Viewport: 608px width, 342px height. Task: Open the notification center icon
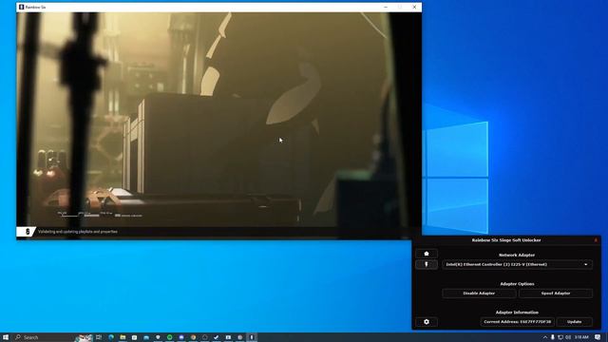point(598,337)
